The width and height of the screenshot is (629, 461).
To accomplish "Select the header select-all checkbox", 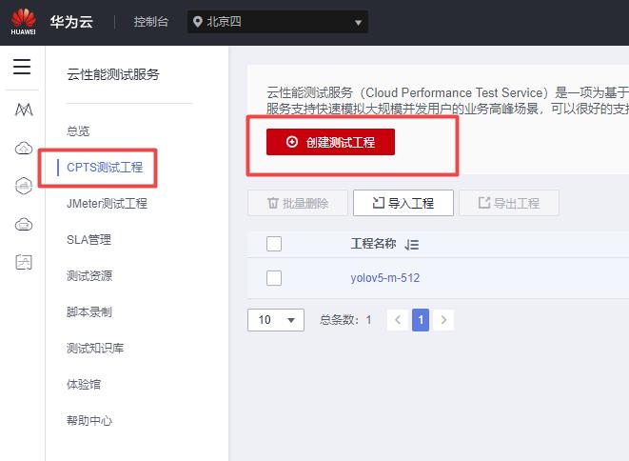I will click(274, 244).
